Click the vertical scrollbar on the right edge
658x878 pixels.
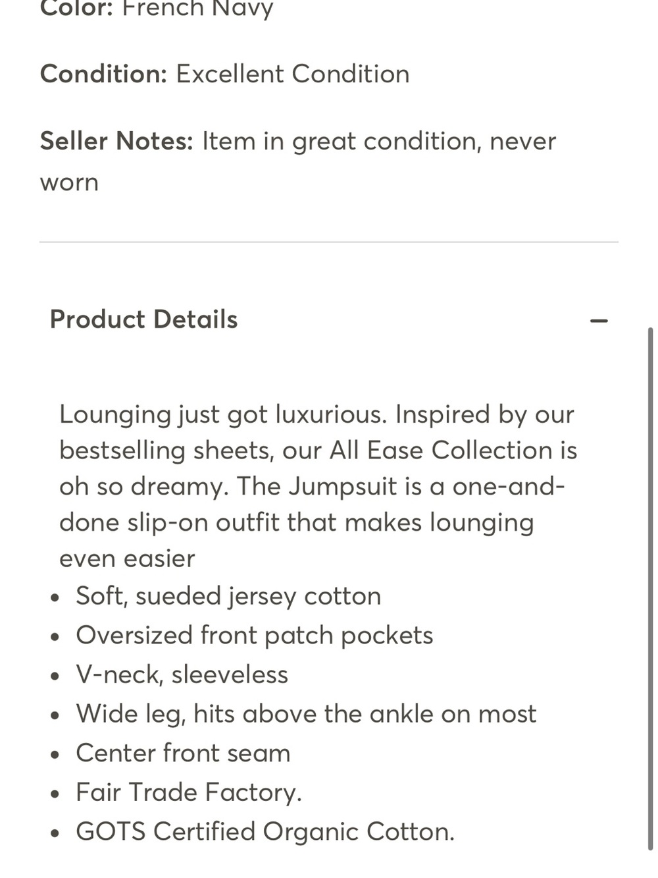[x=651, y=588]
